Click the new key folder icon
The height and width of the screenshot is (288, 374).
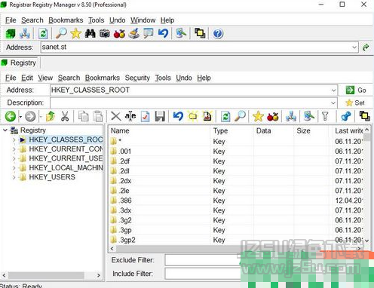[193, 116]
